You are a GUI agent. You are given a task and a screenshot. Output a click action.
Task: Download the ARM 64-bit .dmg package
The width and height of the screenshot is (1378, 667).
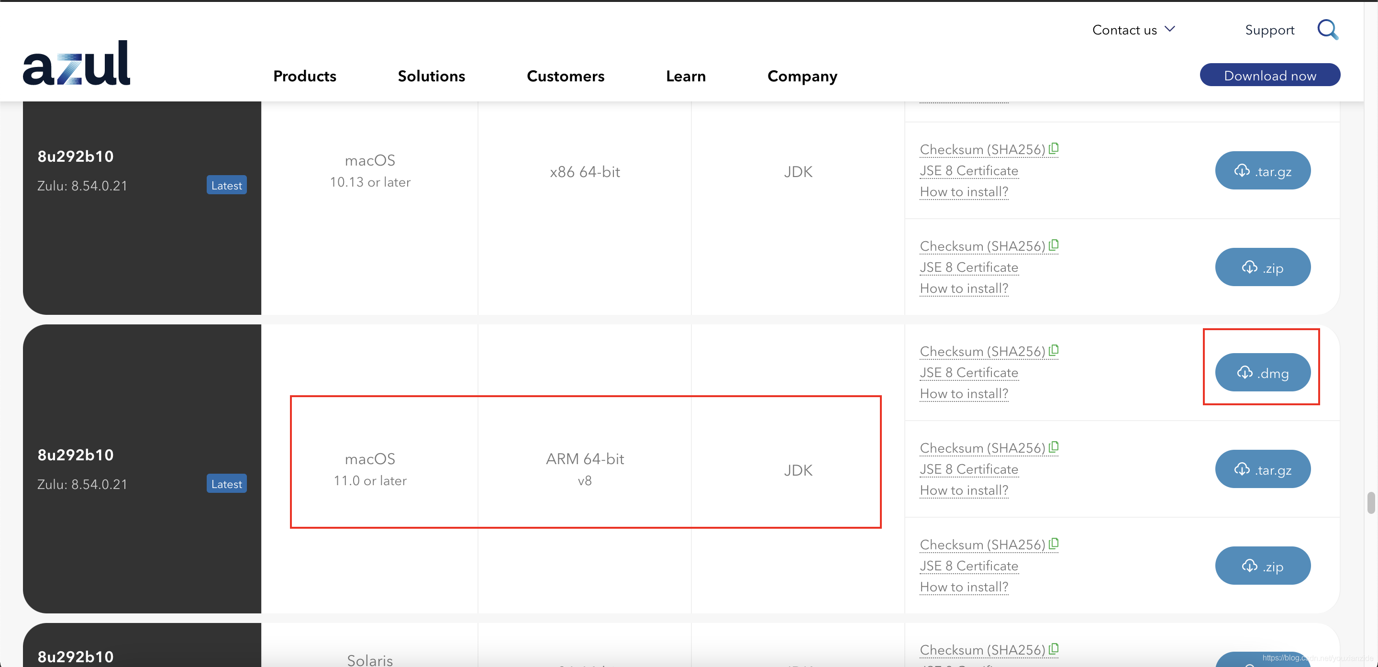pos(1263,372)
